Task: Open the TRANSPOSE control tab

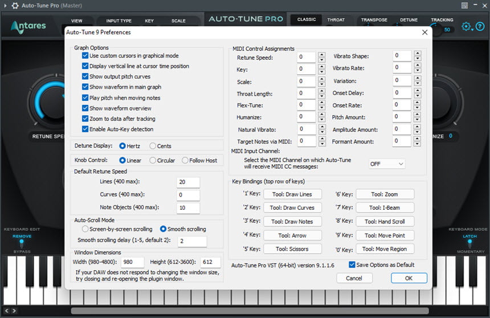Action: (374, 20)
